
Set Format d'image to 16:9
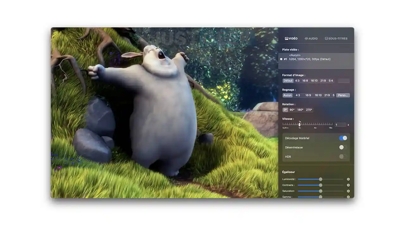coord(305,81)
